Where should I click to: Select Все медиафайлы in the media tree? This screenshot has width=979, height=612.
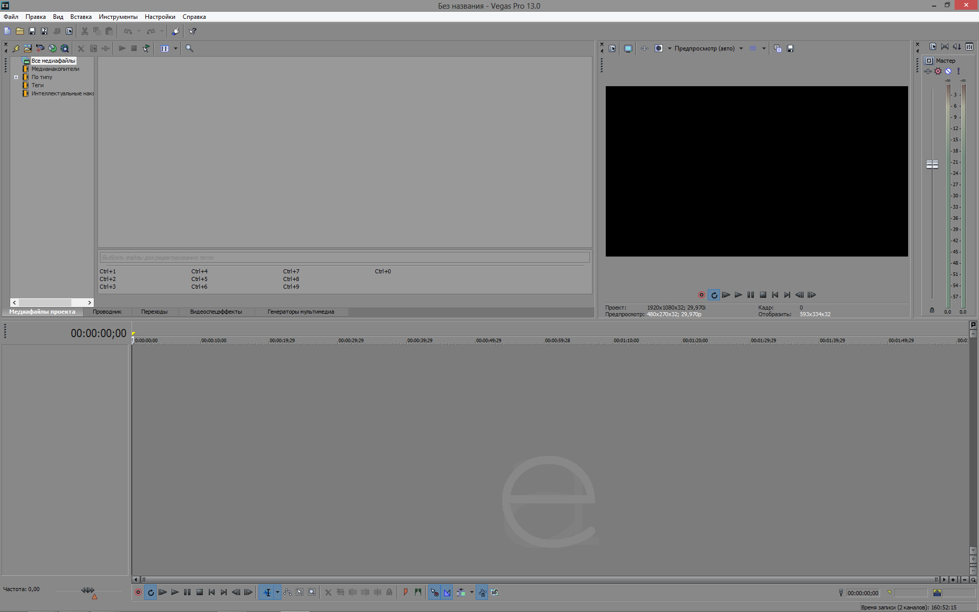coord(53,61)
